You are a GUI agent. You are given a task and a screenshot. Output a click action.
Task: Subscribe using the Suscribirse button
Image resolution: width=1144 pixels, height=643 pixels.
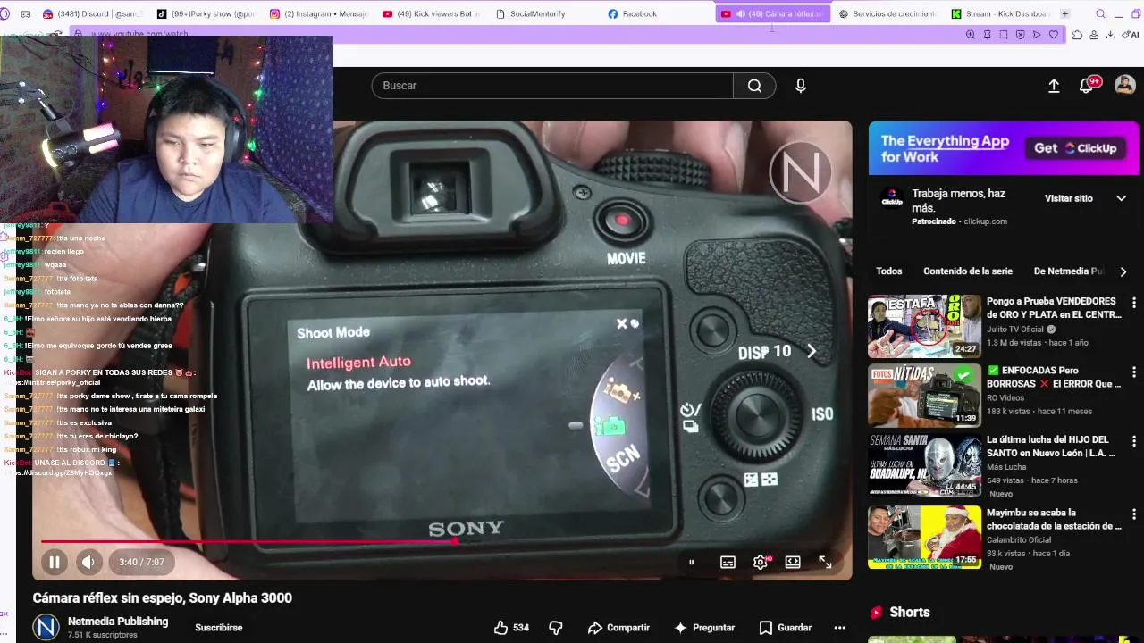pos(219,628)
